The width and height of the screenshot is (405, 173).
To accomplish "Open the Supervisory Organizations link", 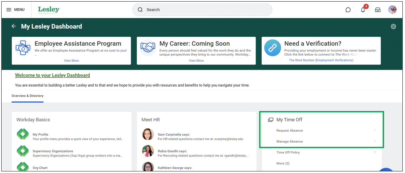I will [53, 151].
